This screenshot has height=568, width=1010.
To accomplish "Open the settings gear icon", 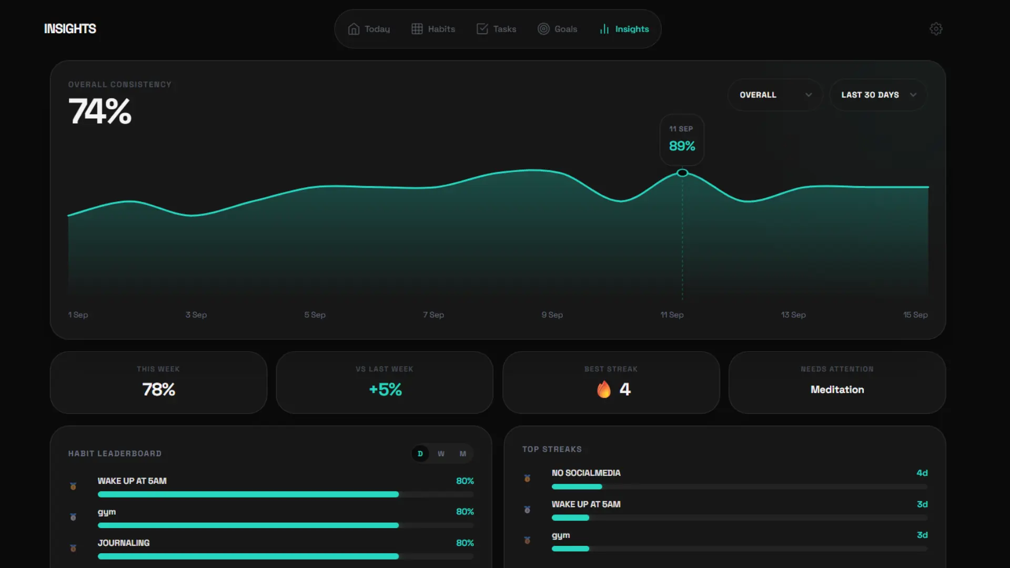I will (x=936, y=29).
